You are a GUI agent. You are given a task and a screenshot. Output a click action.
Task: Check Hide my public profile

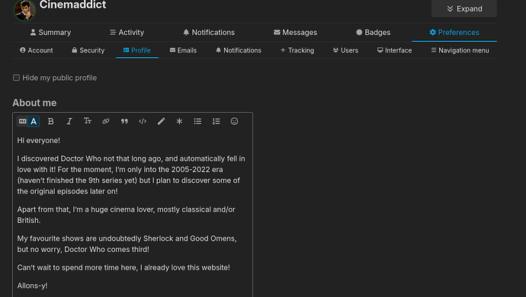(x=16, y=78)
